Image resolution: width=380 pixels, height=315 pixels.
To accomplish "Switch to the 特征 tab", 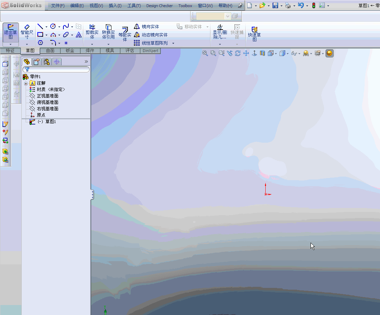I will [x=10, y=50].
